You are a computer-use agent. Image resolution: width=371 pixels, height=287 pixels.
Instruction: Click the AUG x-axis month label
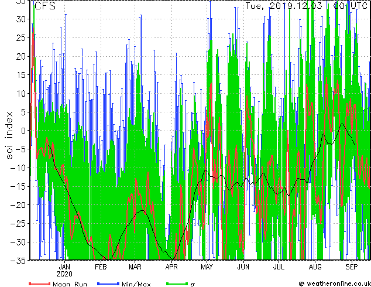315,267
